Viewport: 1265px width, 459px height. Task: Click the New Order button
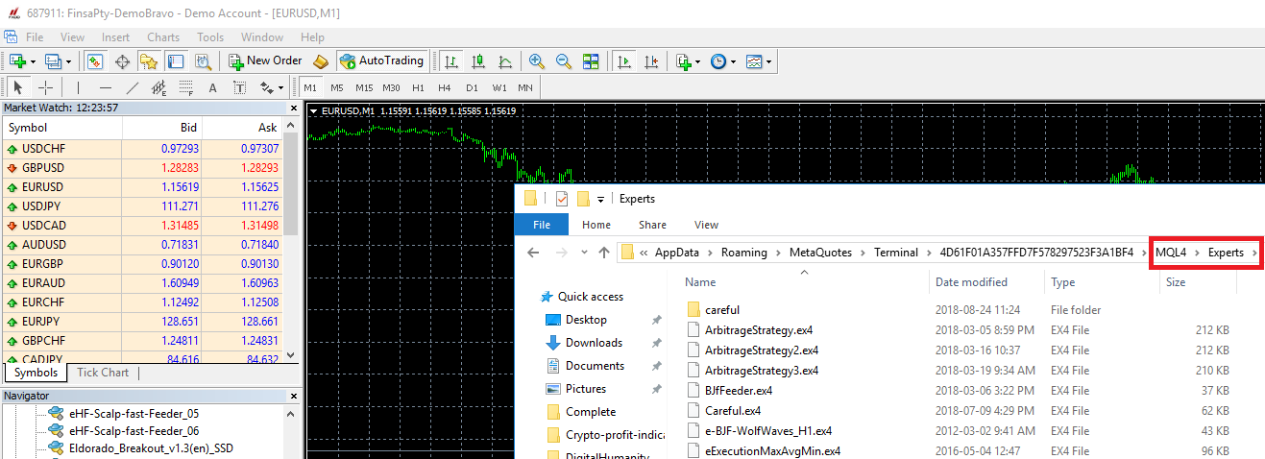pyautogui.click(x=265, y=60)
